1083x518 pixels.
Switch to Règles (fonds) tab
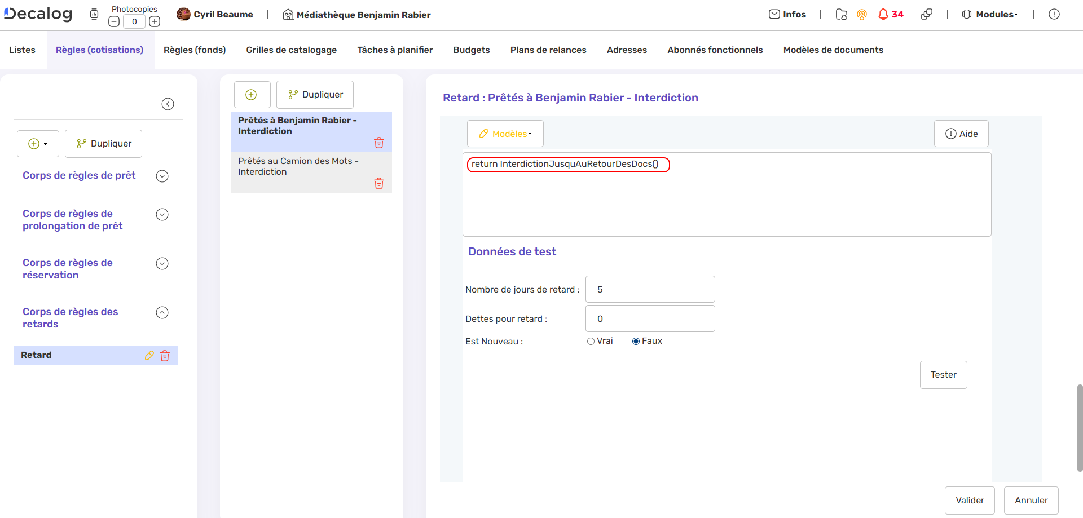tap(195, 50)
